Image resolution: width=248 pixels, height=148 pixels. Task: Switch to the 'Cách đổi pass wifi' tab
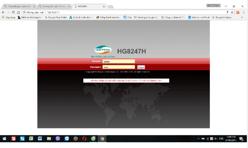[x=17, y=6]
